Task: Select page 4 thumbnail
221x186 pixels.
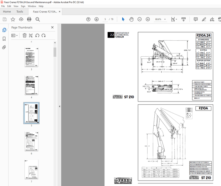Action: (31, 85)
